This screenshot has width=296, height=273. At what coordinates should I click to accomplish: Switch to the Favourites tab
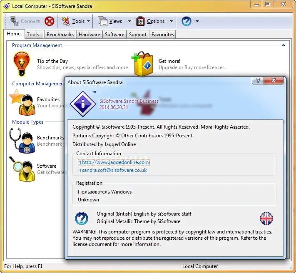click(x=162, y=35)
